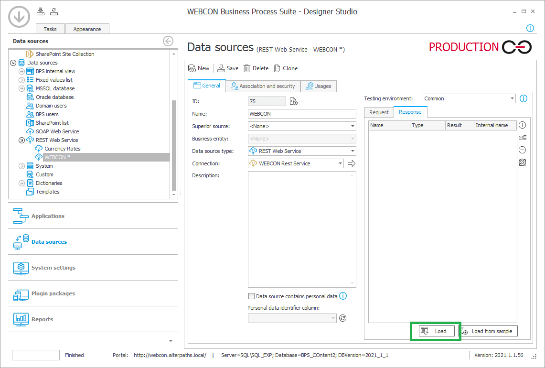
Task: Select the Oracle database tree item
Action: pyautogui.click(x=54, y=97)
